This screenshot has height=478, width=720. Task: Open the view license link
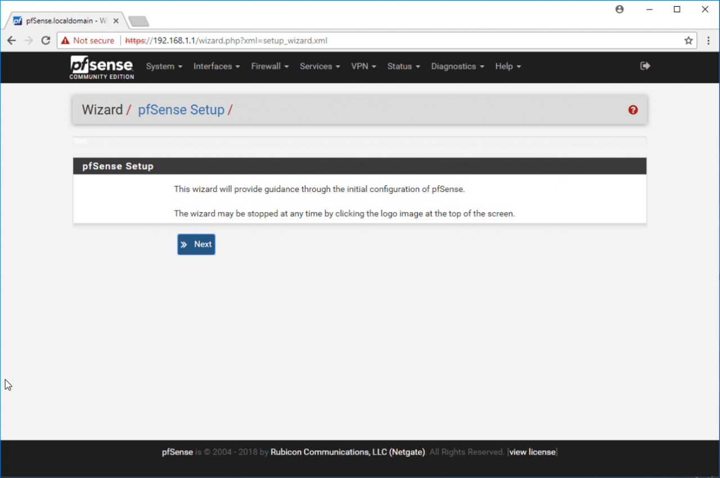coord(532,452)
